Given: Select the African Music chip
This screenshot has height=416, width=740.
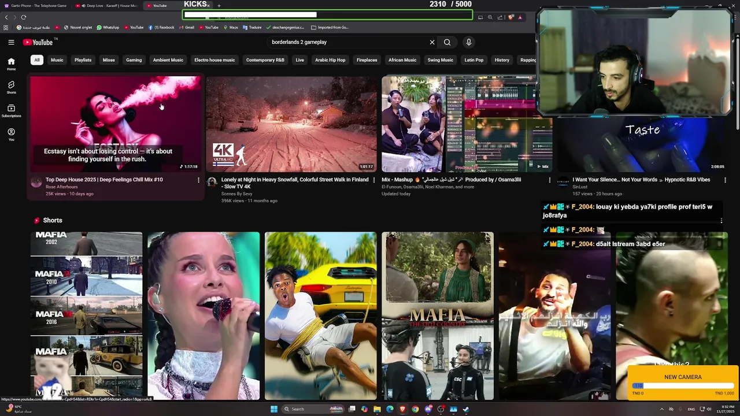Looking at the screenshot, I should (402, 60).
